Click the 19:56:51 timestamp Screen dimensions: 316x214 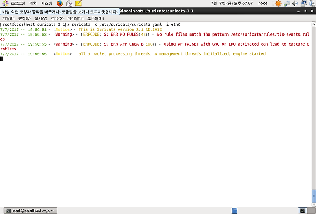(37, 29)
